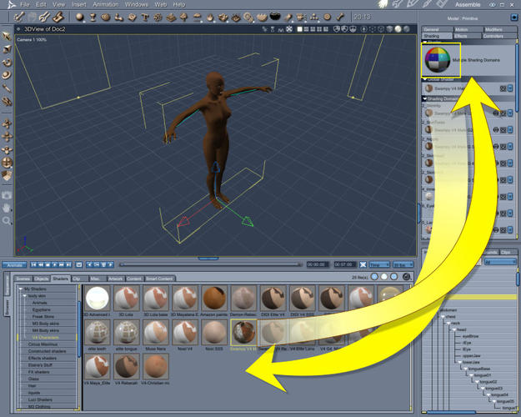The image size is (521, 417).
Task: Collapse the chest node in hierarchy
Action: point(443,317)
